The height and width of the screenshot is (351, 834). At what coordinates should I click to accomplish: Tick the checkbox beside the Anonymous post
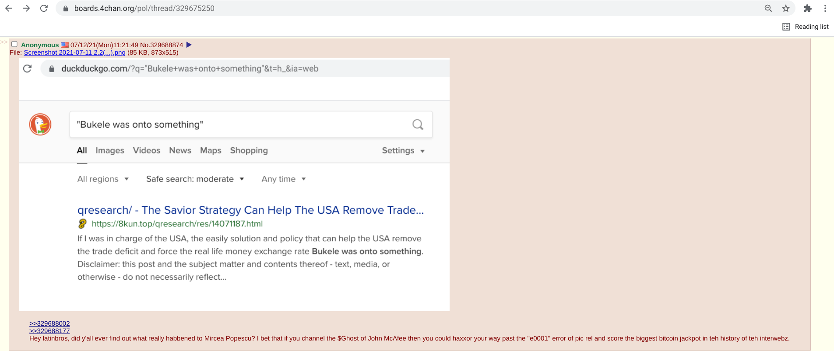pyautogui.click(x=14, y=44)
